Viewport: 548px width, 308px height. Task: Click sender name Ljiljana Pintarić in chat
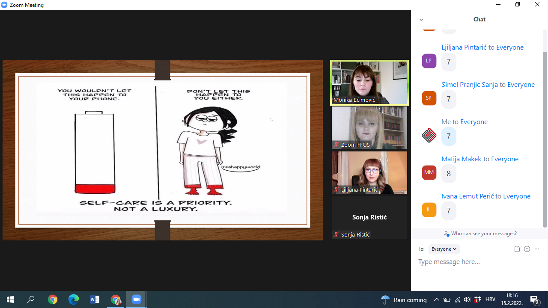click(x=464, y=47)
